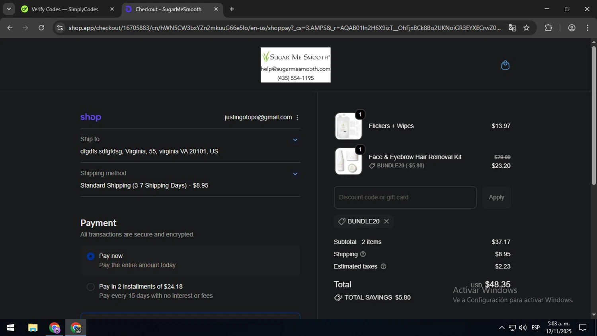Click the page vertical scrollbar

[594, 116]
